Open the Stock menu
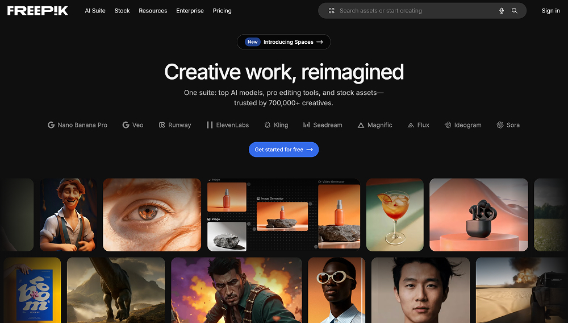This screenshot has width=568, height=323. coord(122,11)
